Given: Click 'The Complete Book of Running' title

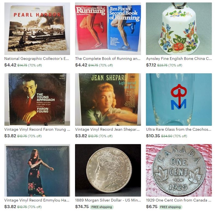Looking at the screenshot, I should [108, 59].
